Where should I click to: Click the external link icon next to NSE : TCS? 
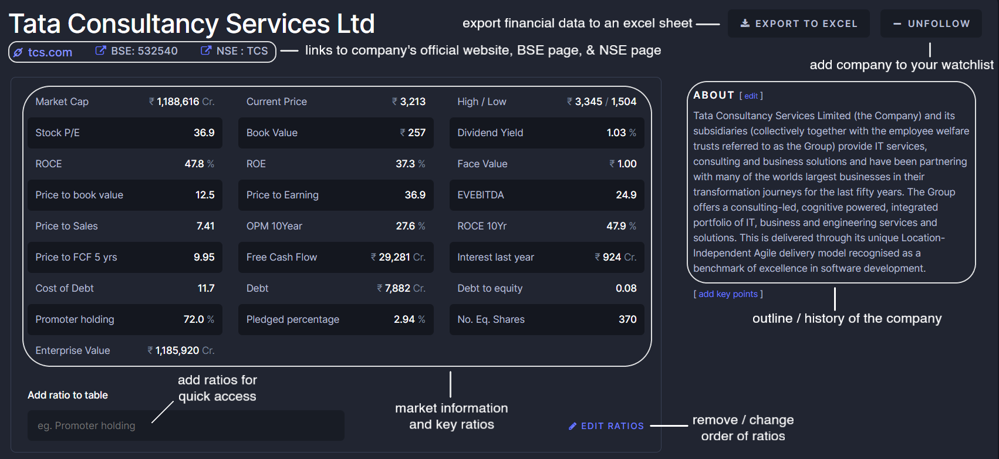click(x=206, y=50)
